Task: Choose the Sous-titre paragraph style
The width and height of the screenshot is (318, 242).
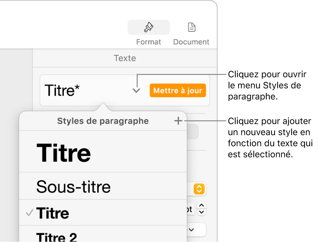Action: click(73, 187)
